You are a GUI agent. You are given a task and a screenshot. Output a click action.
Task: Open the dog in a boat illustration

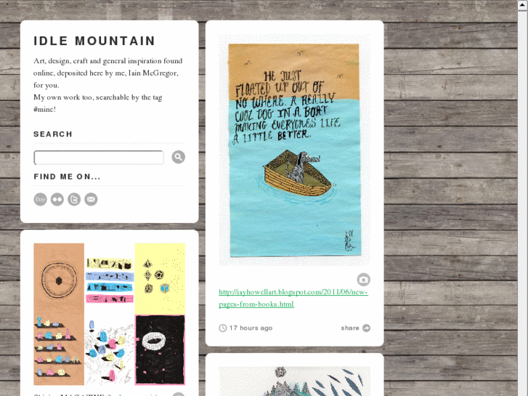pyautogui.click(x=294, y=150)
